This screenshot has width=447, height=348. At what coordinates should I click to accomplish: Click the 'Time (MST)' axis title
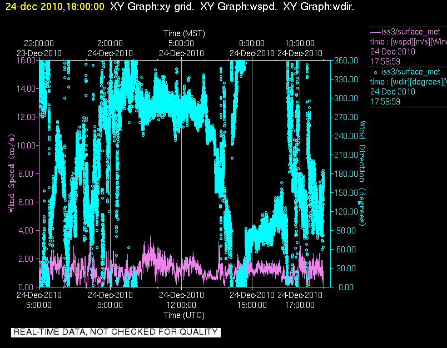184,33
